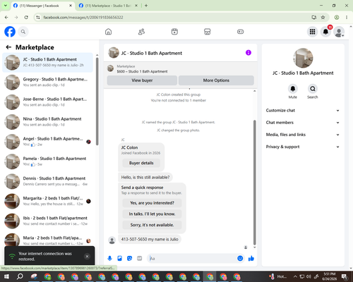The height and width of the screenshot is (282, 353).
Task: Reload page with browser refresh icon
Action: click(x=26, y=17)
